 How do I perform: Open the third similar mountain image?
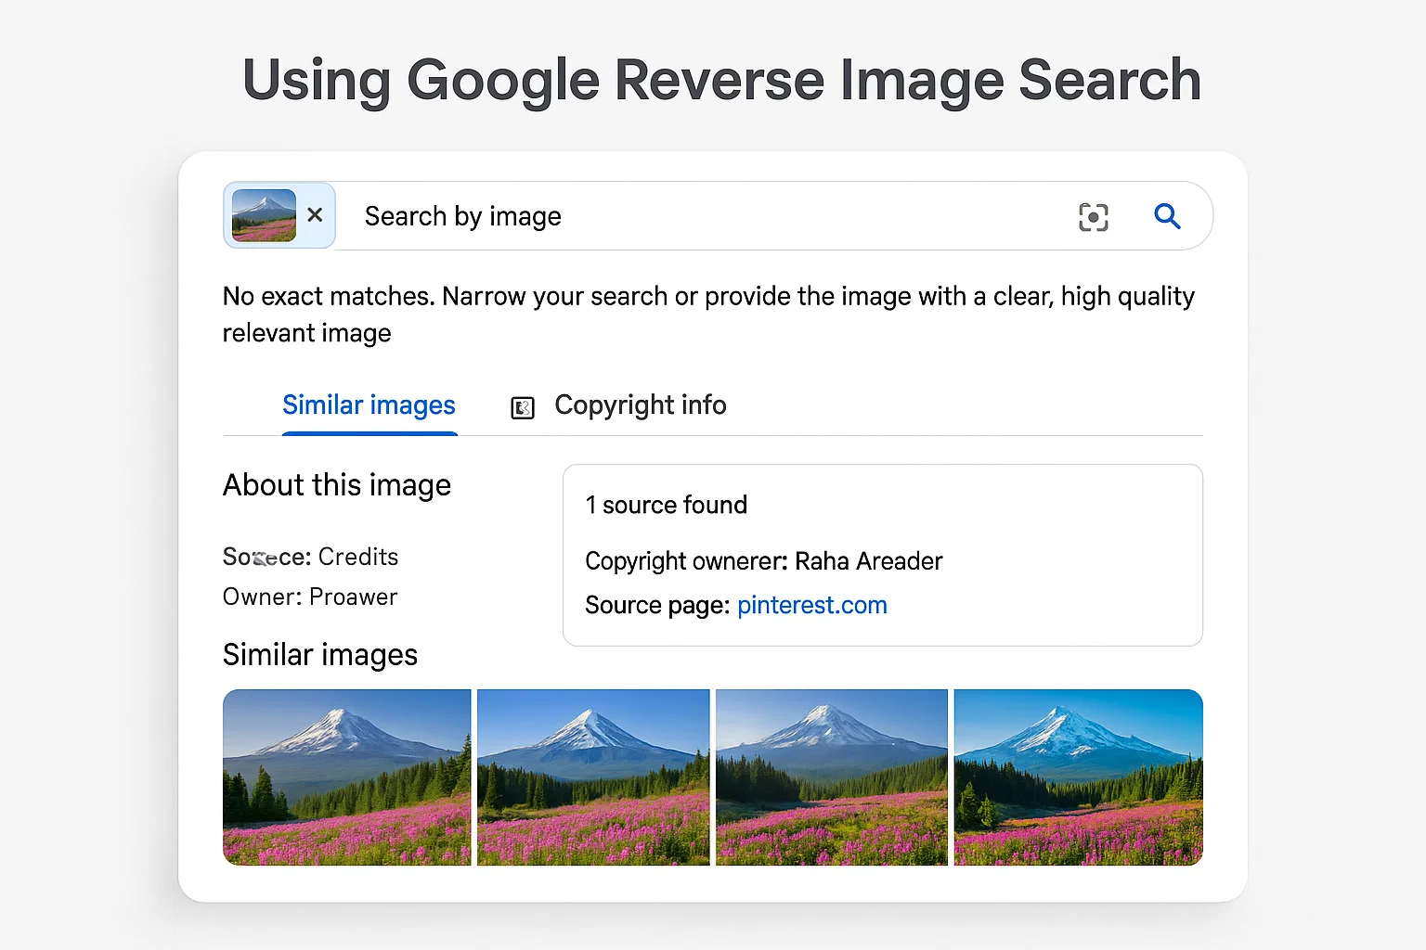point(831,777)
